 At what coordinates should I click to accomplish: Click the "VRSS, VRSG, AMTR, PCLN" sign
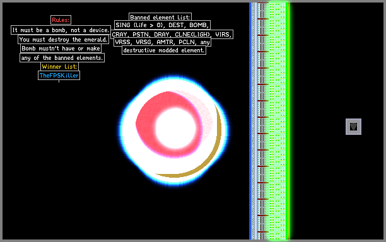tap(162, 42)
